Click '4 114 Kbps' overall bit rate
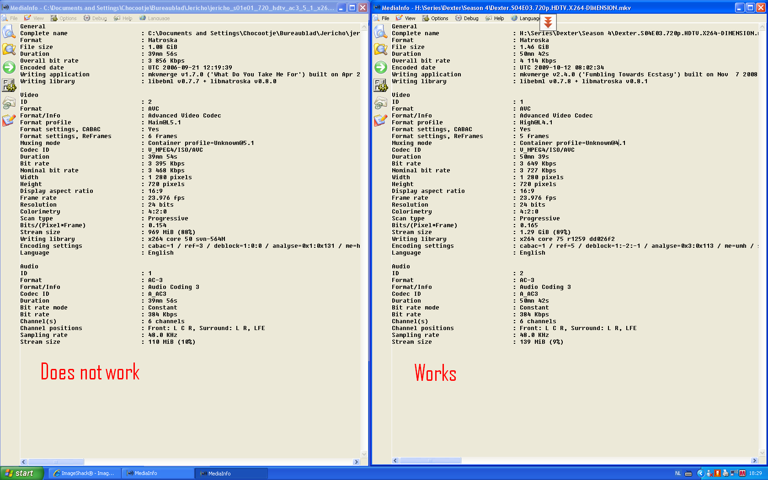 tap(538, 61)
